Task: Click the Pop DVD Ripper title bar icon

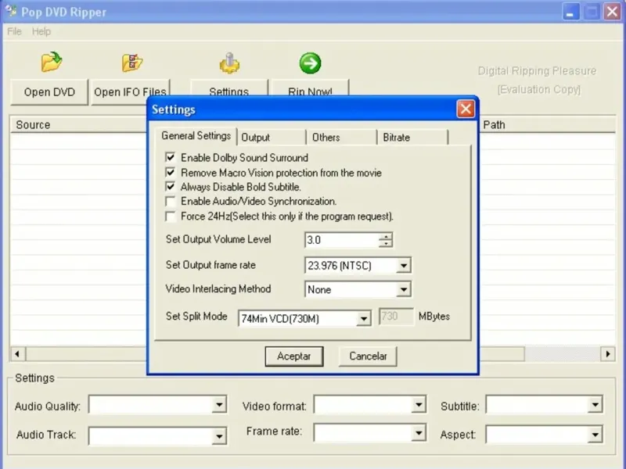Action: point(11,11)
